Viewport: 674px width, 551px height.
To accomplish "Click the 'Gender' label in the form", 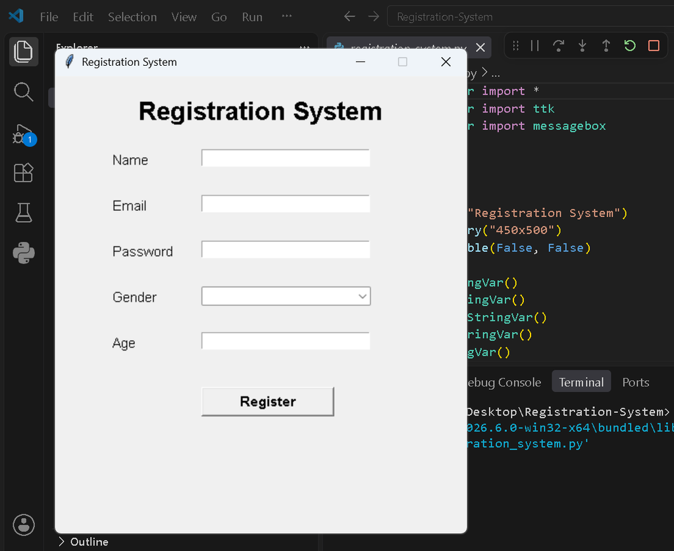I will click(134, 297).
